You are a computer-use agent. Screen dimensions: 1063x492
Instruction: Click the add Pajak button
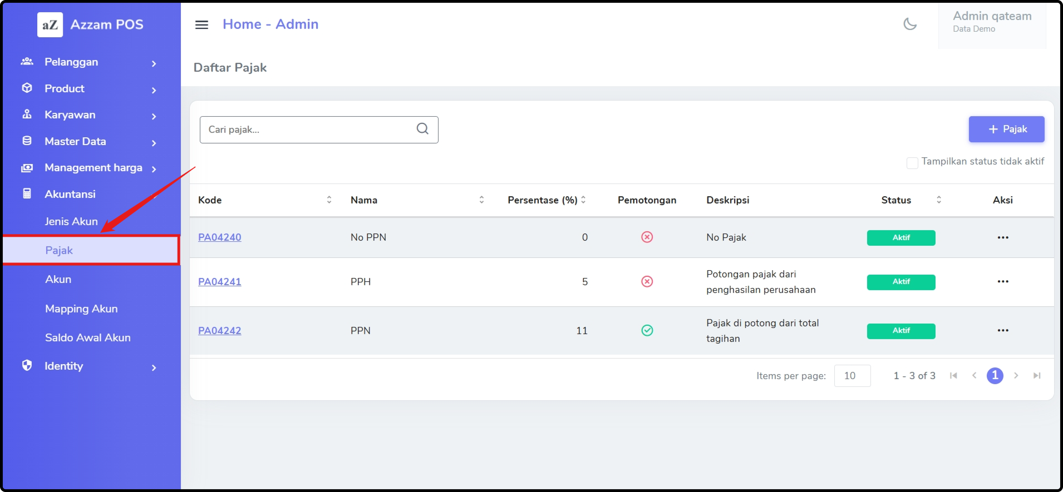(1006, 129)
